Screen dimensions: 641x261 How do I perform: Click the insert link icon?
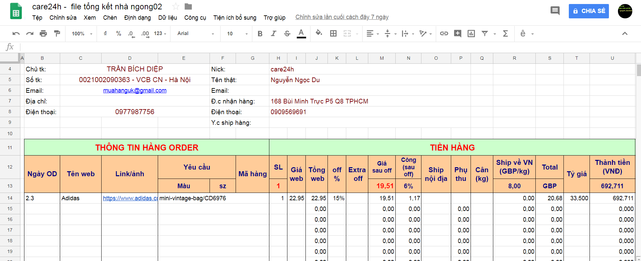[x=444, y=33]
